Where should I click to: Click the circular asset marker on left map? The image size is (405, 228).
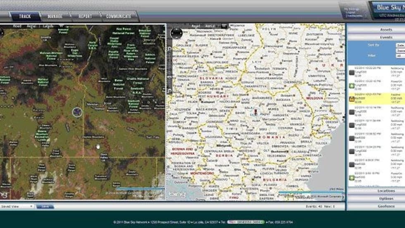click(77, 112)
